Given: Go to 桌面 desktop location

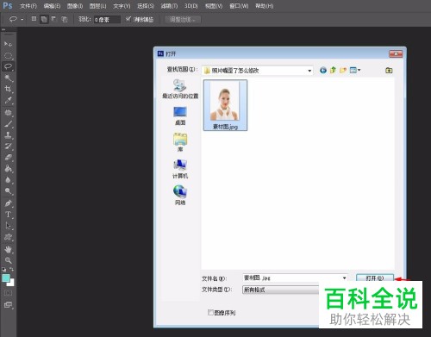Looking at the screenshot, I should tap(180, 115).
